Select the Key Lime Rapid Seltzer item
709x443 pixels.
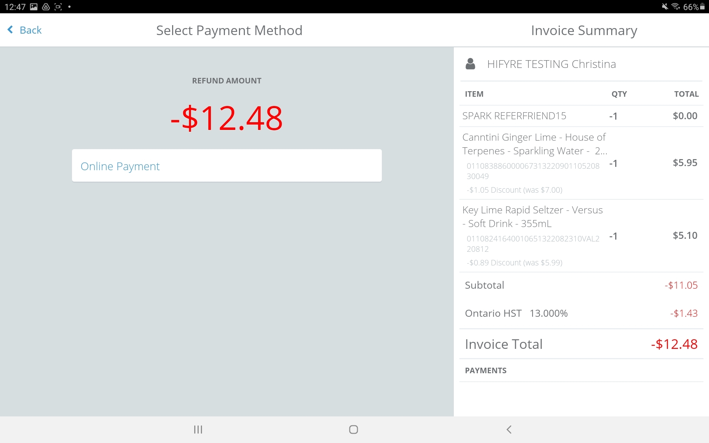point(532,217)
